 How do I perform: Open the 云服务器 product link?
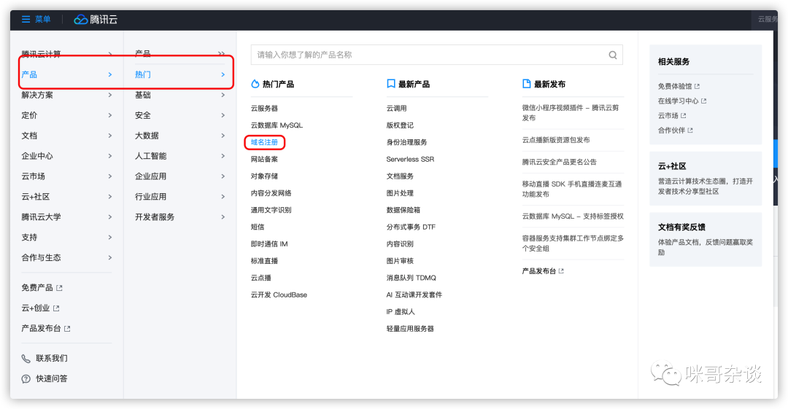264,109
